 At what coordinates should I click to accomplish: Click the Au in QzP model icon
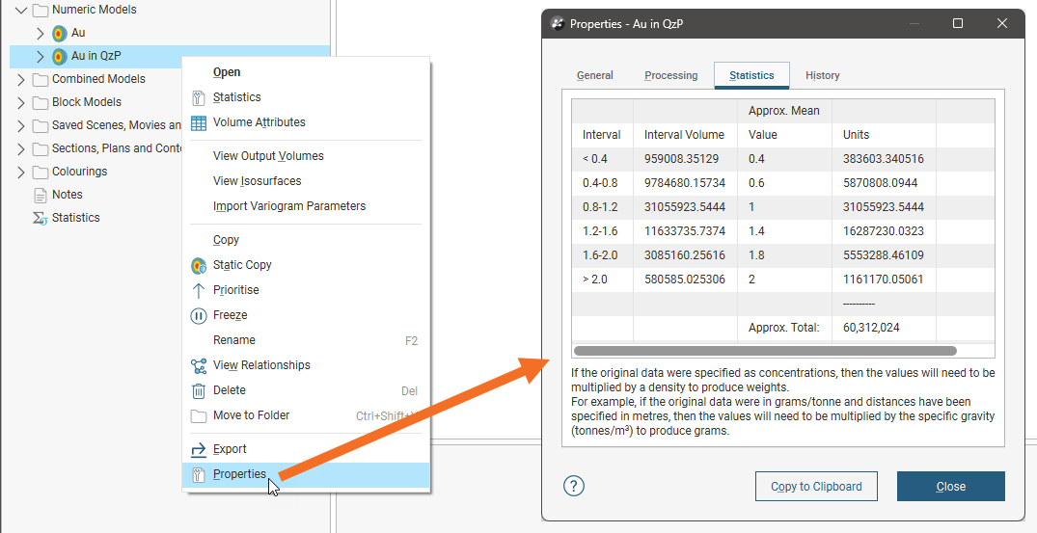pos(60,56)
